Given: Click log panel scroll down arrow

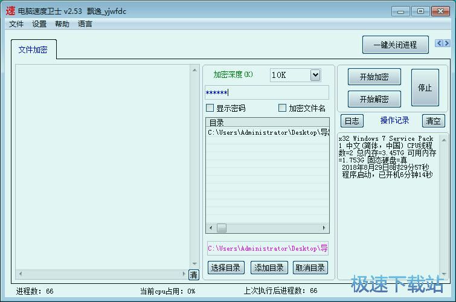Looking at the screenshot, I should pos(444,274).
